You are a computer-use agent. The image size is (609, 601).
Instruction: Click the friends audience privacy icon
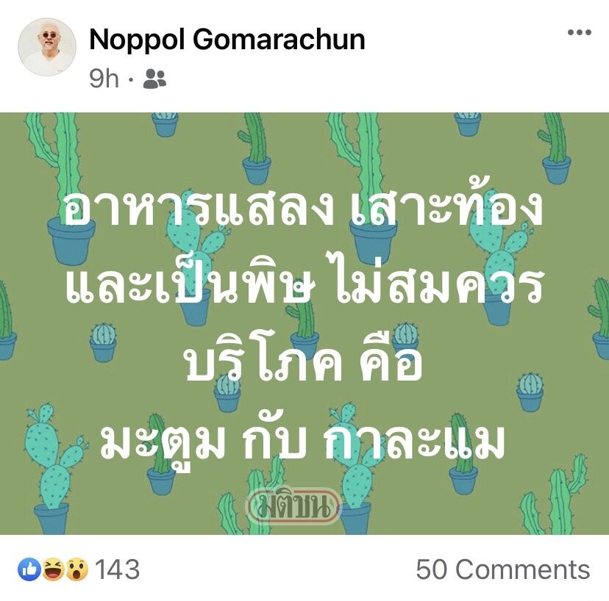coord(154,79)
